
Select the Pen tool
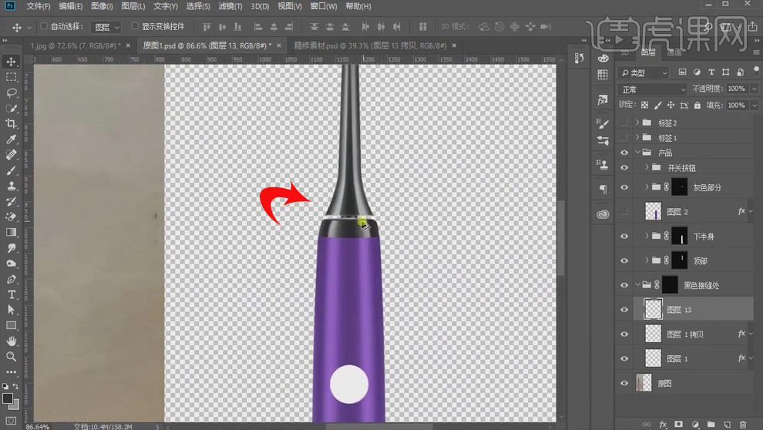[x=12, y=279]
